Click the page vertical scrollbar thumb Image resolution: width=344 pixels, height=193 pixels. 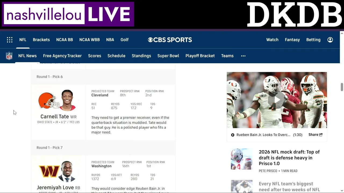(x=342, y=87)
